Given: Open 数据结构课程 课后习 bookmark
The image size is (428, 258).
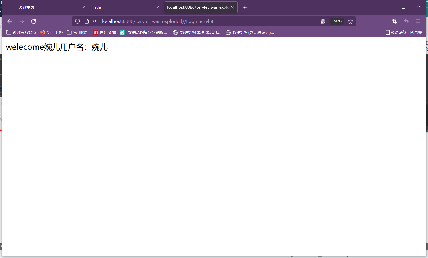Looking at the screenshot, I should pos(197,33).
